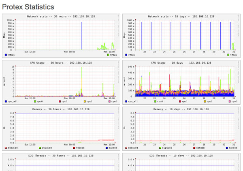Viewport: 243px width, 171px height.
Task: Click green swpused swatch in Memory 30 hours legend
Action: 40,148
